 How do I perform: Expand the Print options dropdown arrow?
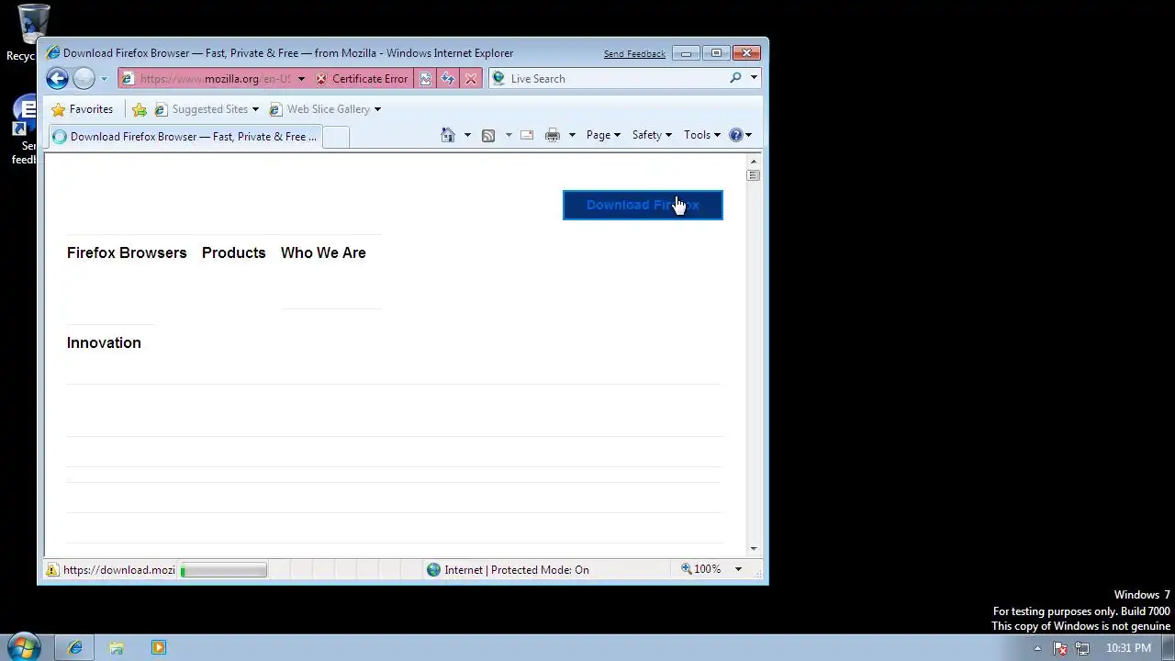(x=572, y=135)
